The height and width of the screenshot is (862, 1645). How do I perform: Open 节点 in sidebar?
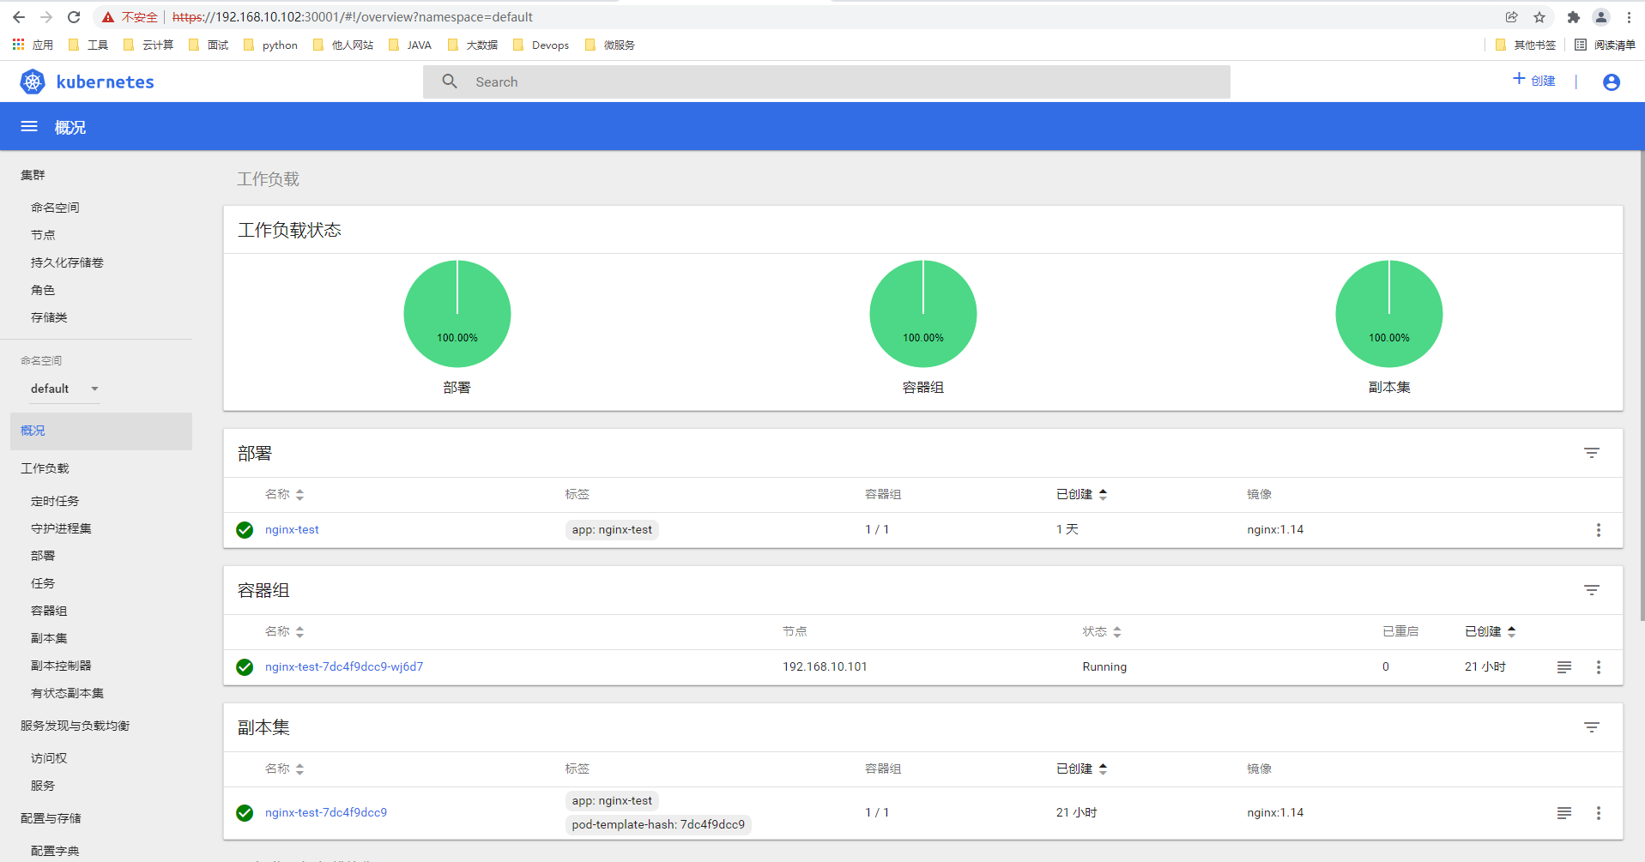point(43,235)
